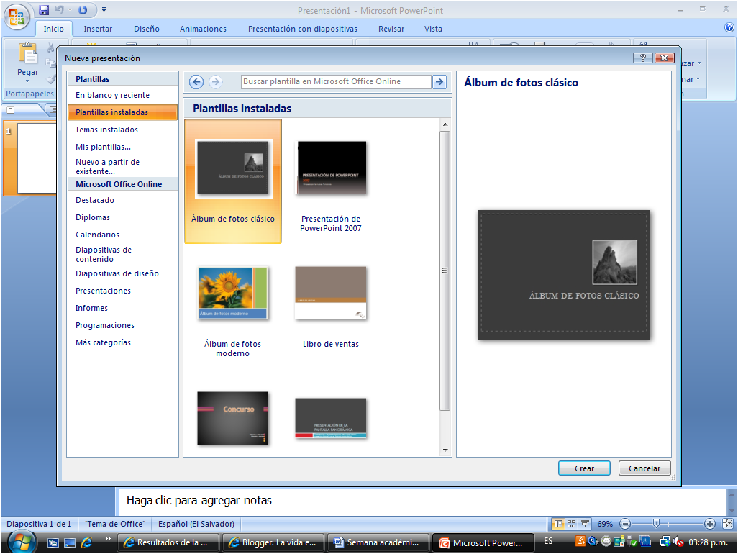Switch to the Vista ribbon tab

433,29
